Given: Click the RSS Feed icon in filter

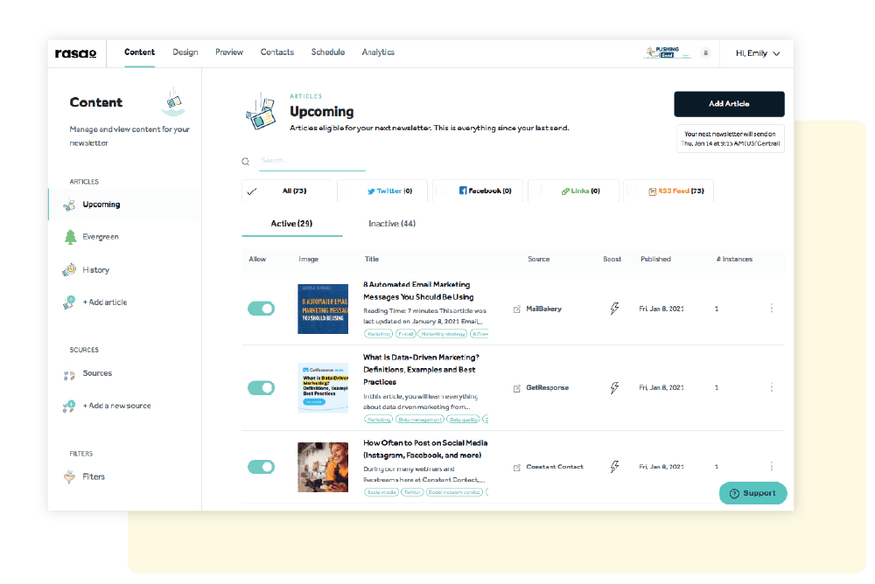Looking at the screenshot, I should [653, 191].
